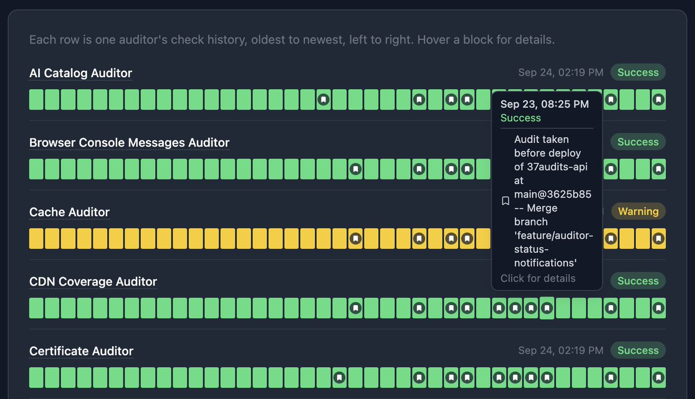Click the newest bookmarked block in Cache Auditor row

[659, 239]
